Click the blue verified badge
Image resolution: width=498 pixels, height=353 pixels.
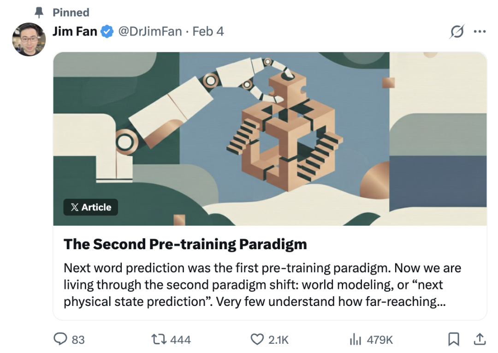click(x=107, y=32)
